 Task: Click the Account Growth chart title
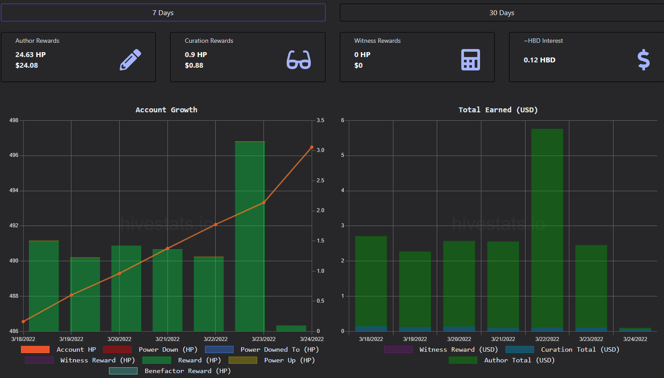pos(166,110)
